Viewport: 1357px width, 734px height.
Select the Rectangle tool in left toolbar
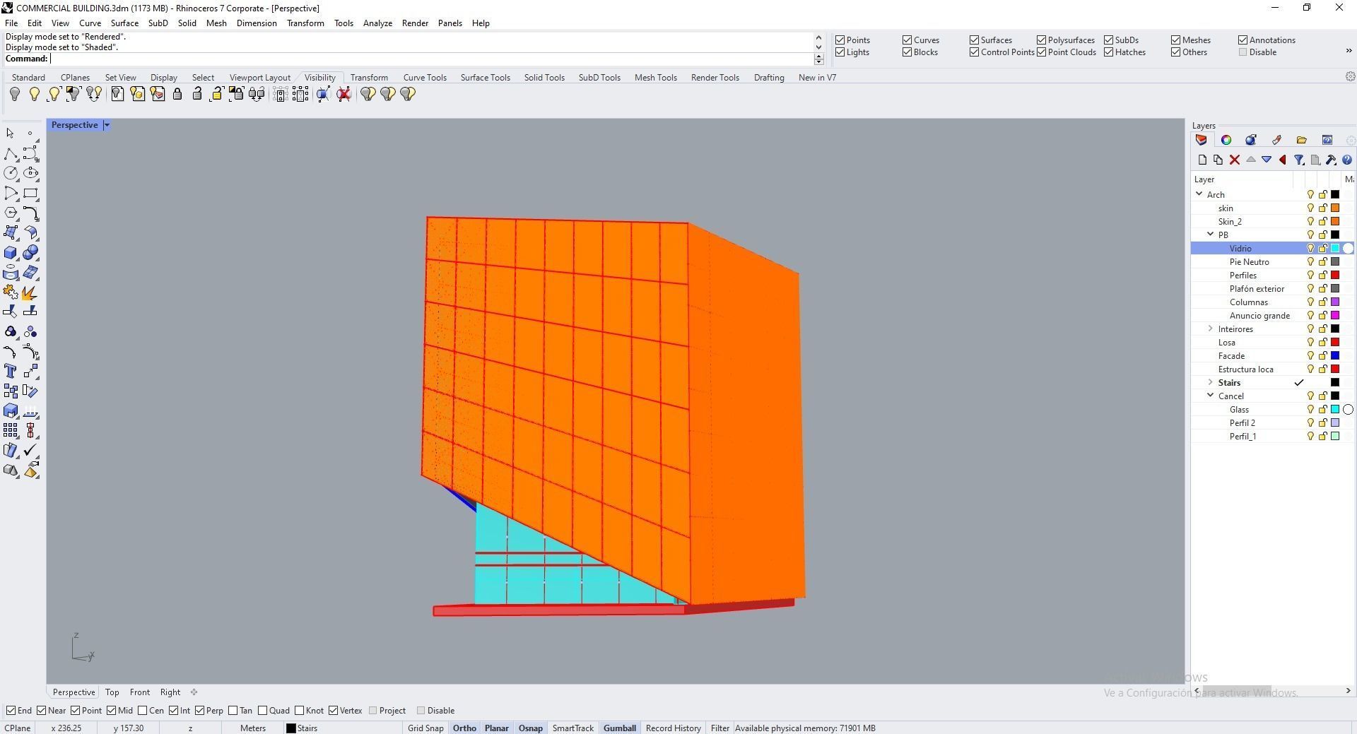coord(30,193)
